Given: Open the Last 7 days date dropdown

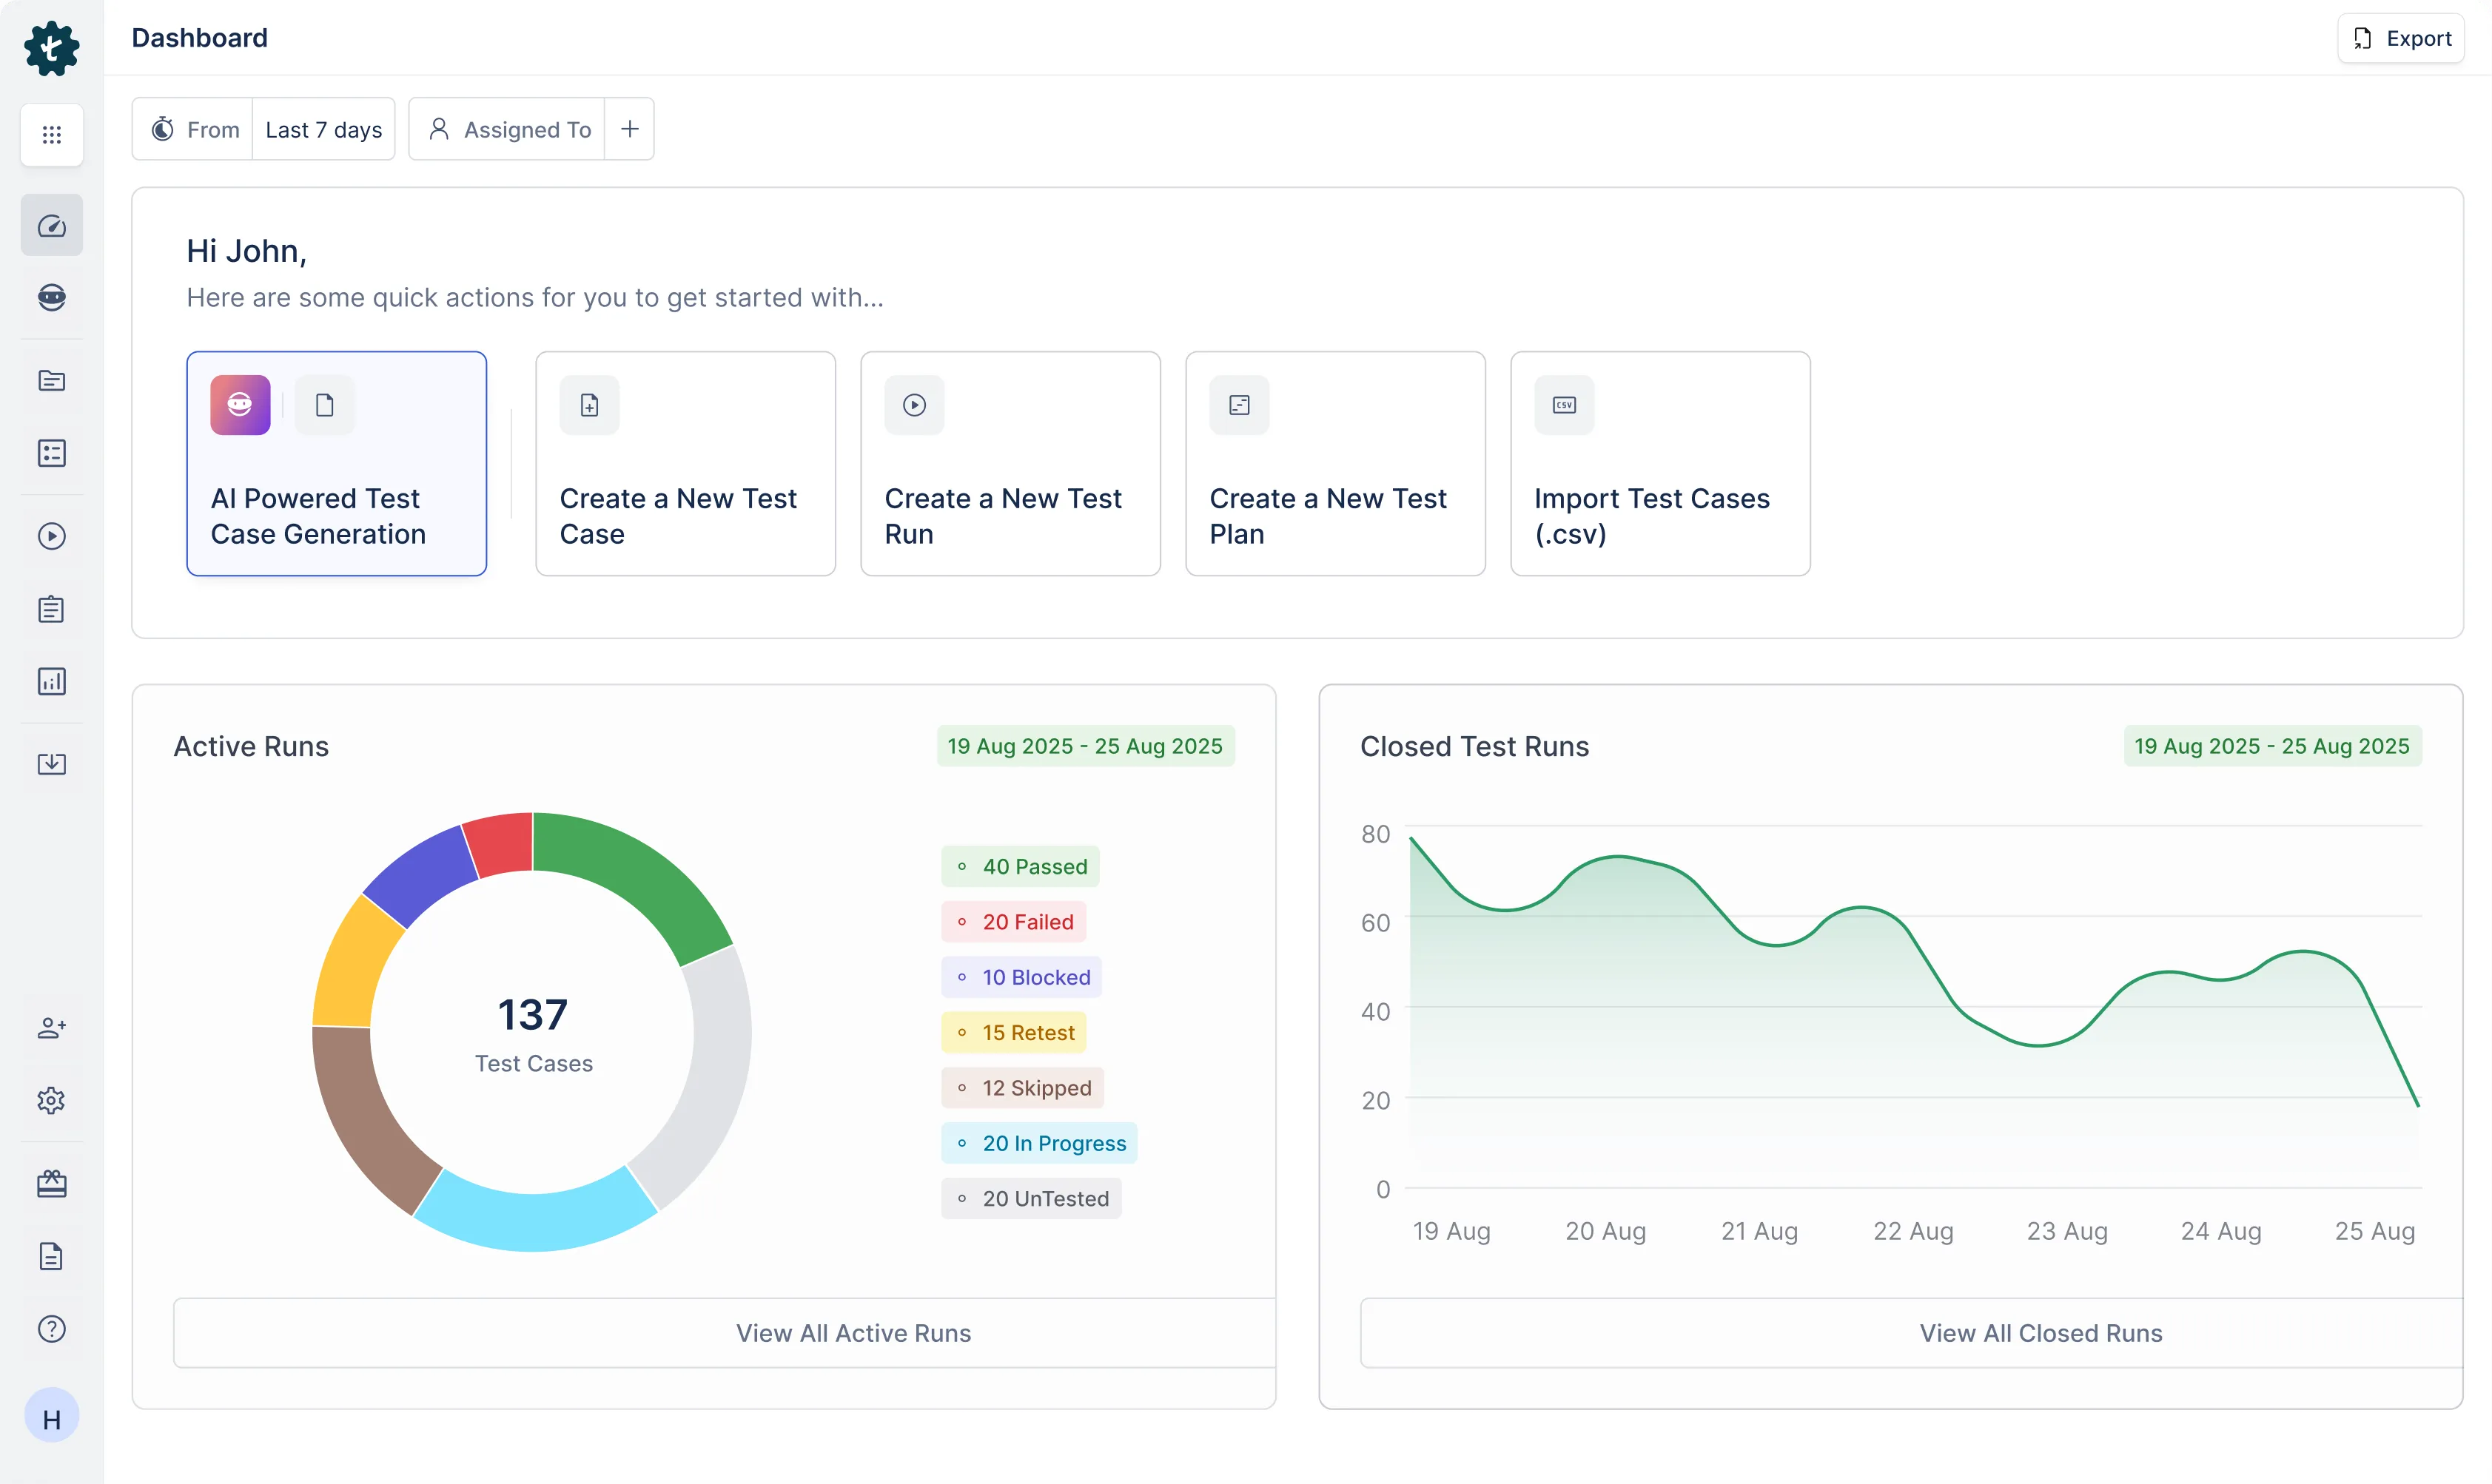Looking at the screenshot, I should click(x=323, y=128).
